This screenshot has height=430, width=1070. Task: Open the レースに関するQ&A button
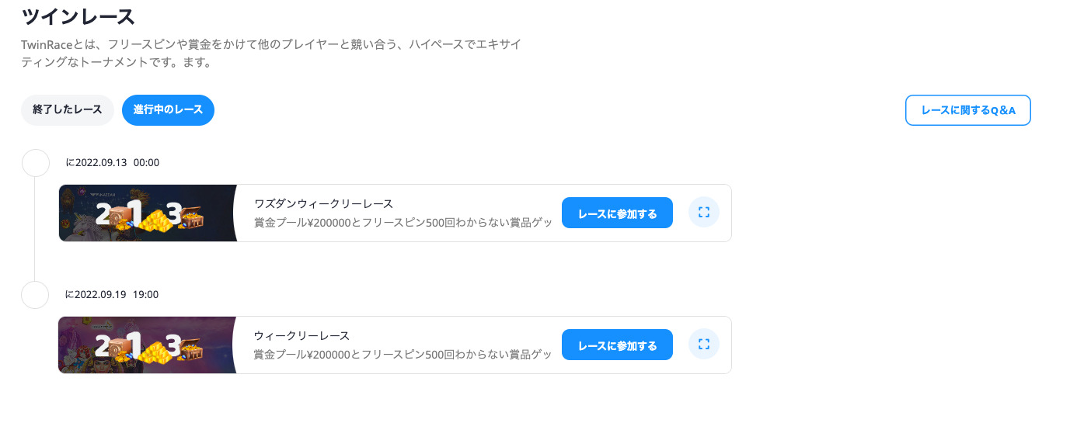coord(968,110)
